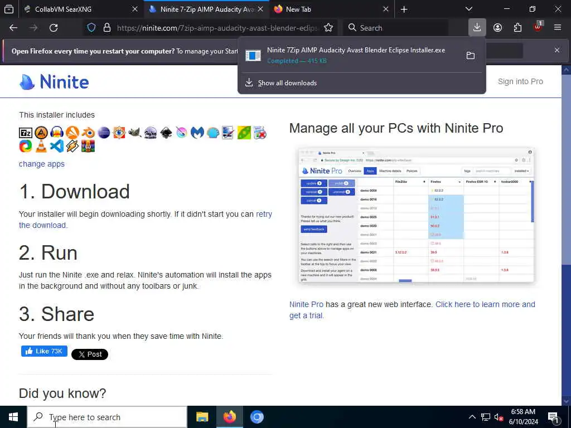The image size is (571, 428).
Task: Click the PeaZip green icon
Action: point(244,133)
